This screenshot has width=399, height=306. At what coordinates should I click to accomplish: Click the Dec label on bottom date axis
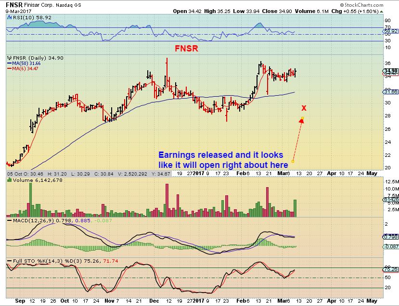point(154,301)
